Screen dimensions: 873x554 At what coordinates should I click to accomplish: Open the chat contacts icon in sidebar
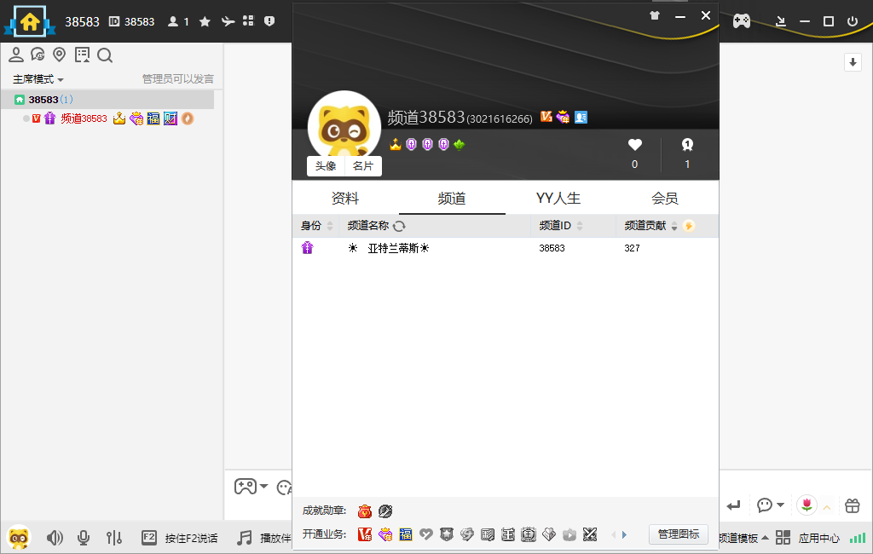pyautogui.click(x=38, y=55)
